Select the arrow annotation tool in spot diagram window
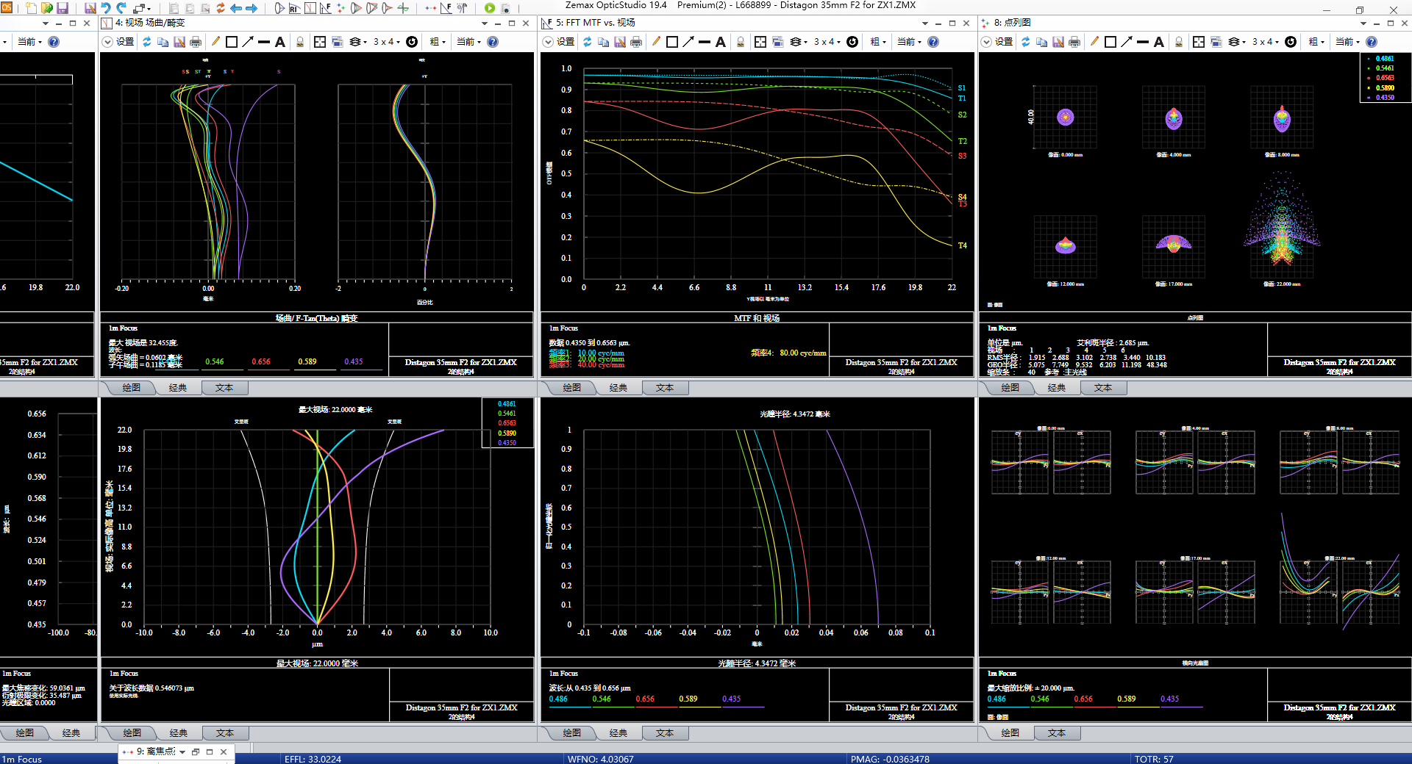The image size is (1412, 764). tap(1127, 42)
